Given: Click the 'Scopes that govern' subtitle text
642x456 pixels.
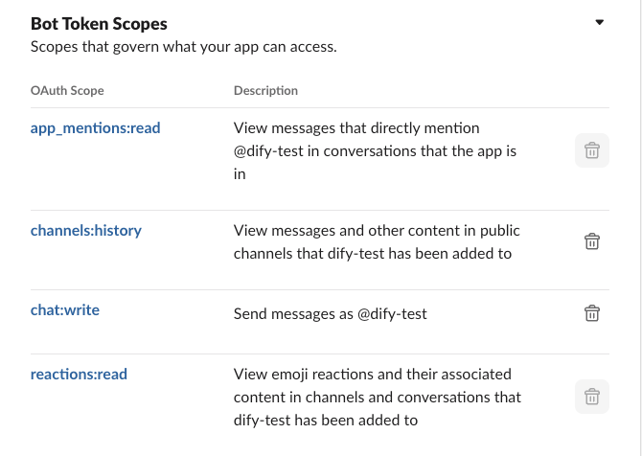Looking at the screenshot, I should pyautogui.click(x=183, y=46).
